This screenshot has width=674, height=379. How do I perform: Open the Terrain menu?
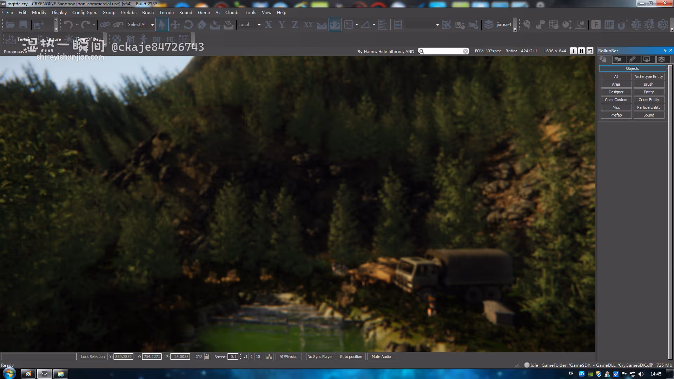tap(166, 12)
